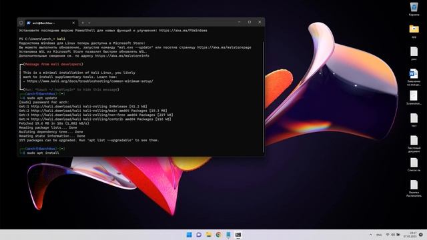
Task: Open the notification center icon
Action: 421,235
